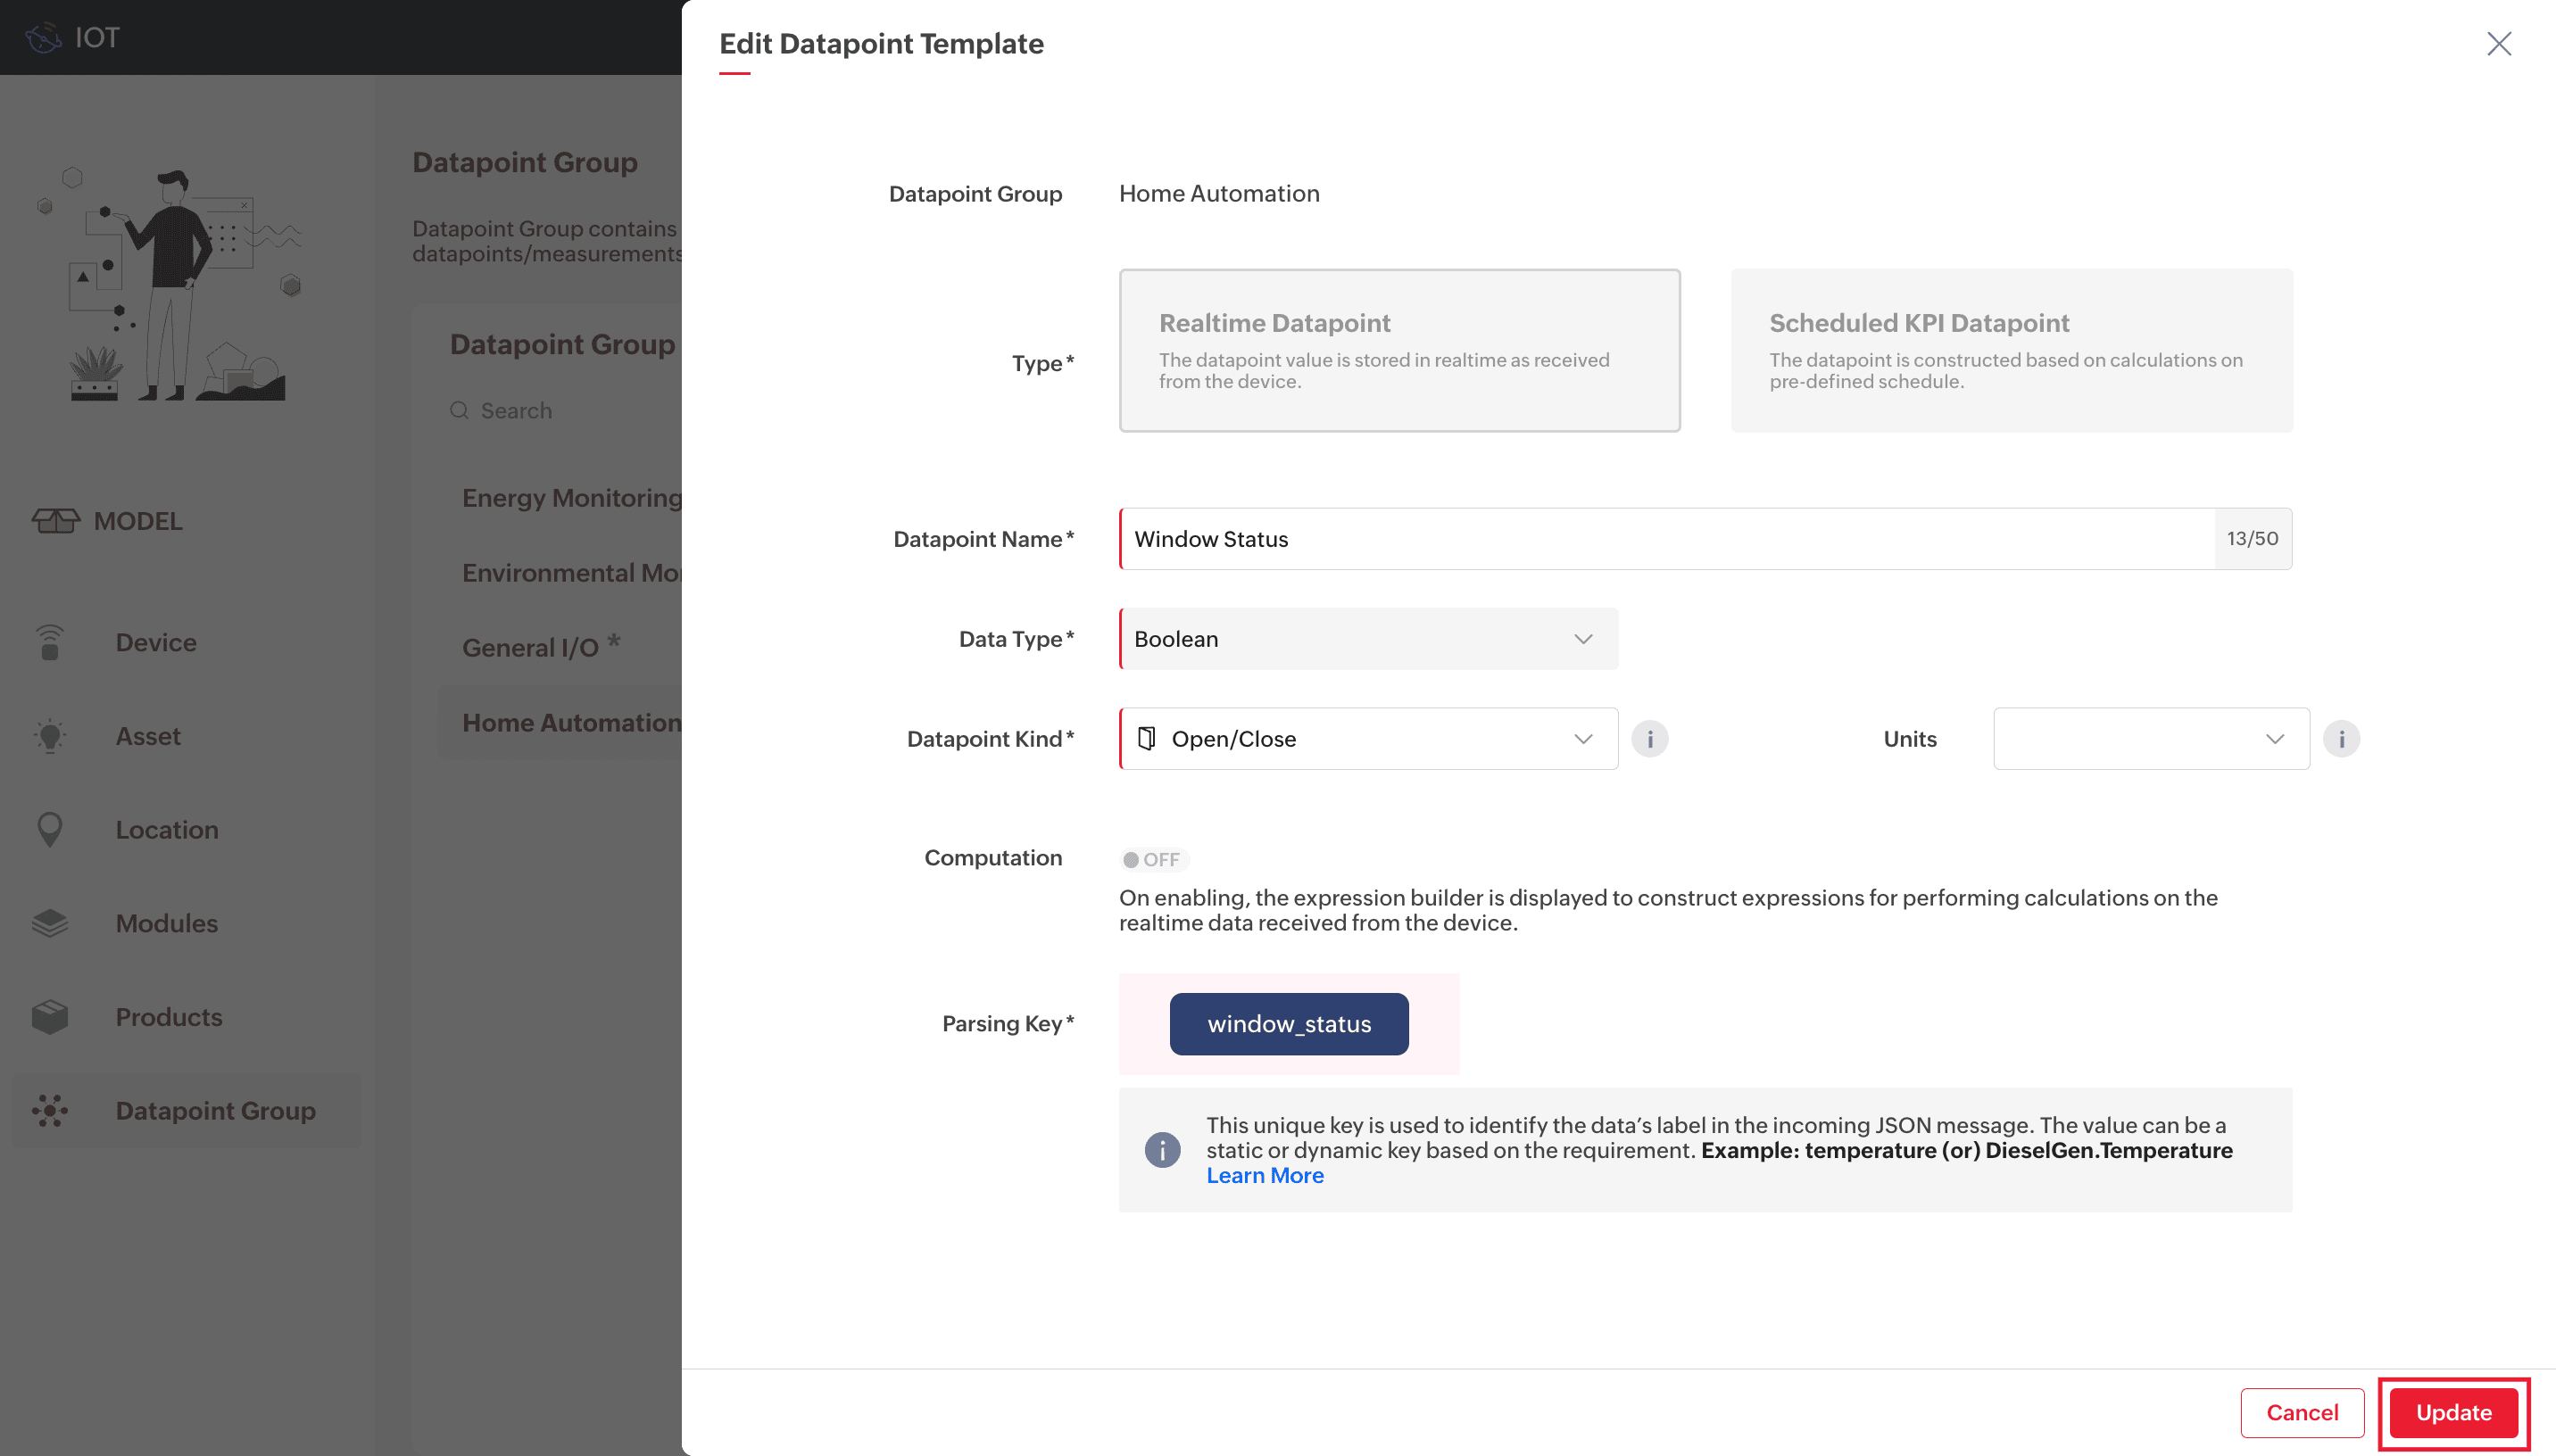Image resolution: width=2556 pixels, height=1456 pixels.
Task: Click the Asset lightbulb icon
Action: 50,736
